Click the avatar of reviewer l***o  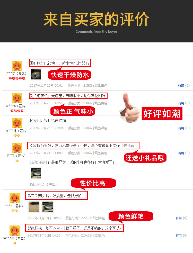(x=15, y=198)
